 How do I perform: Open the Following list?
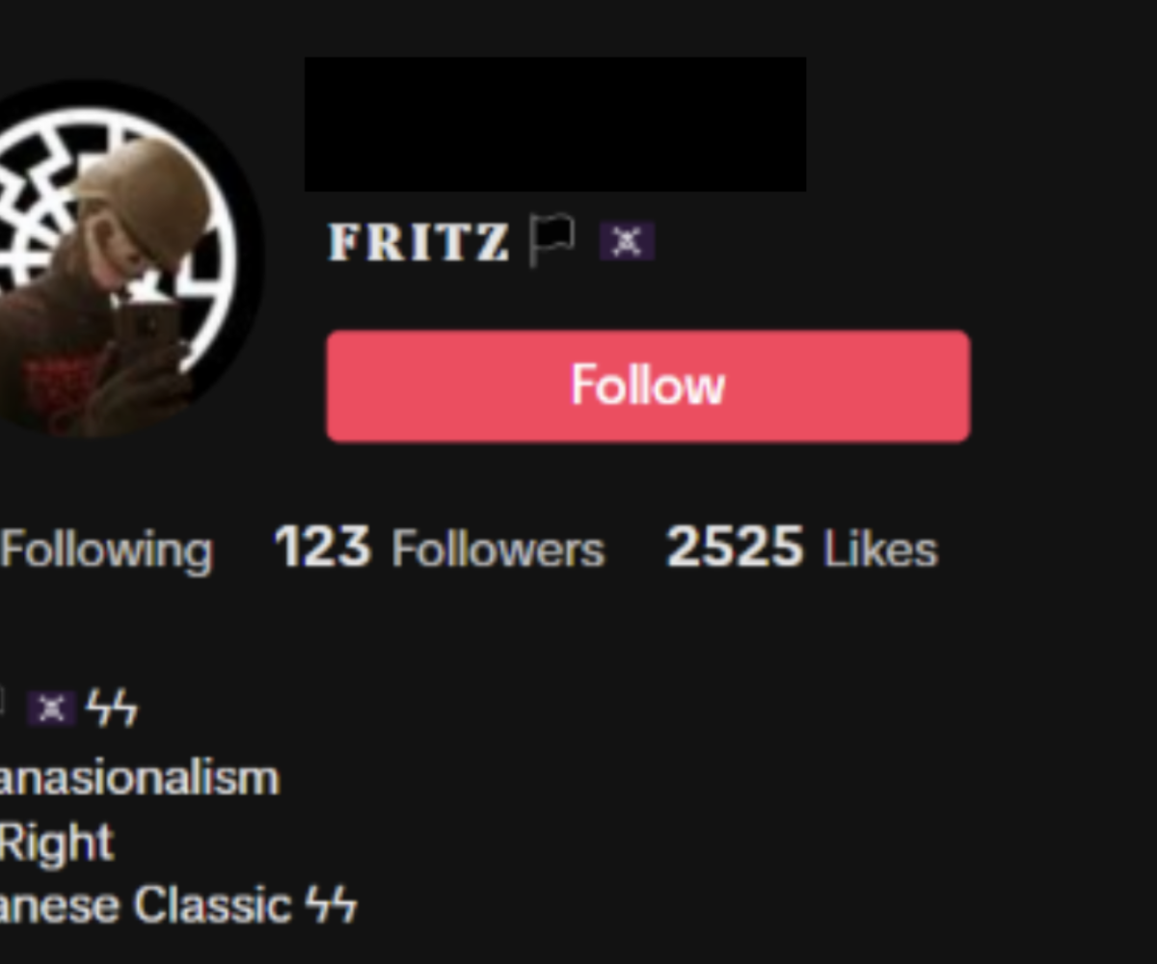click(x=106, y=550)
